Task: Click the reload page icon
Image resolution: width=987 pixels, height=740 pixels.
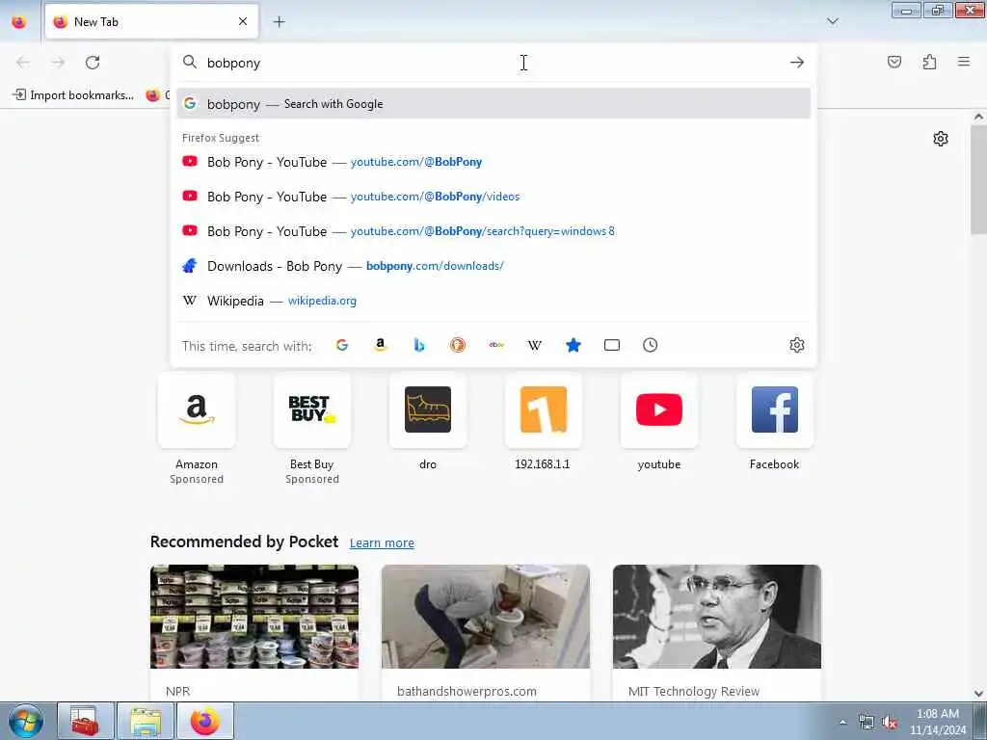Action: [x=93, y=63]
